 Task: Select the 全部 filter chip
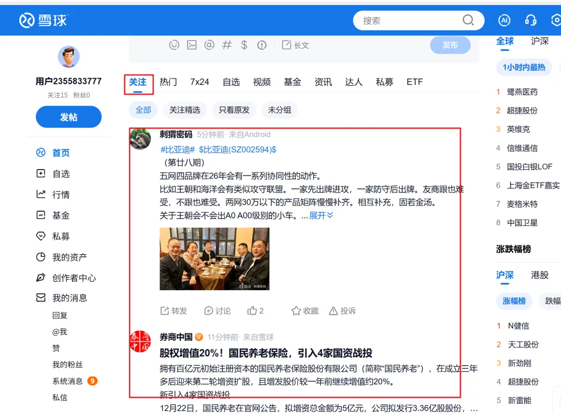tap(143, 110)
